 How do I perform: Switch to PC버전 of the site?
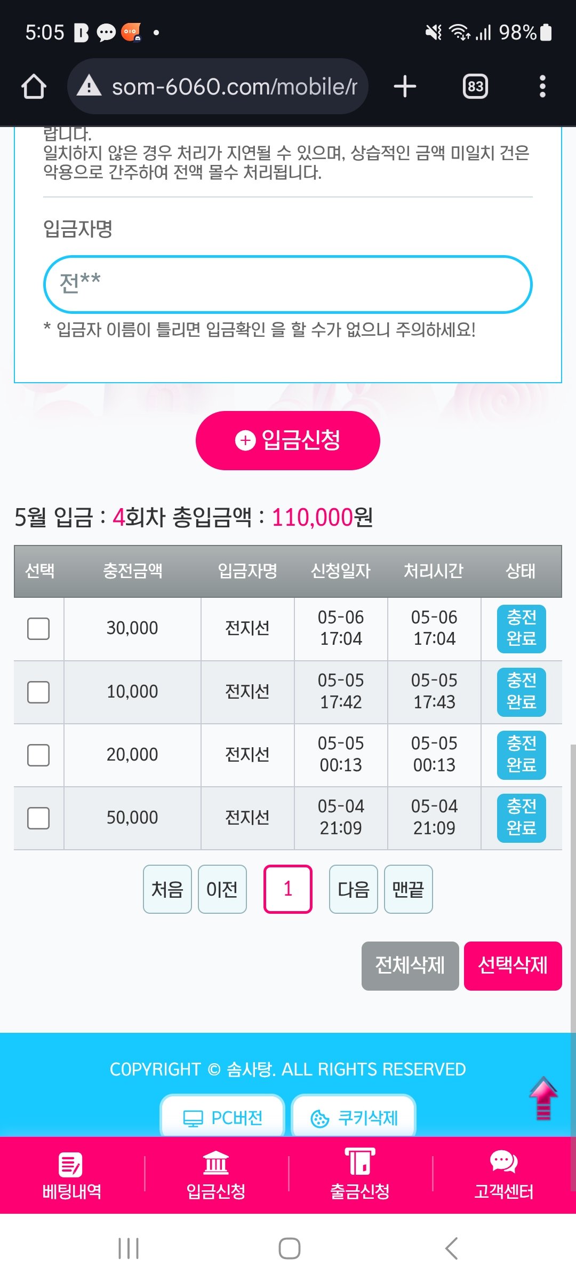click(x=222, y=1117)
